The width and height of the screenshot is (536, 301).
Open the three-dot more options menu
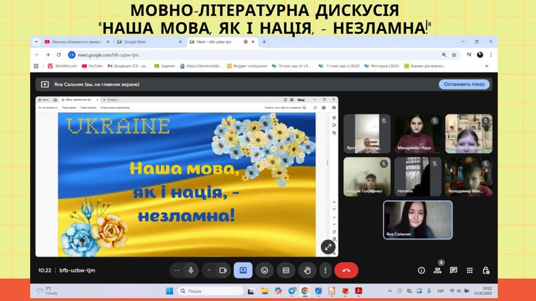coord(326,270)
